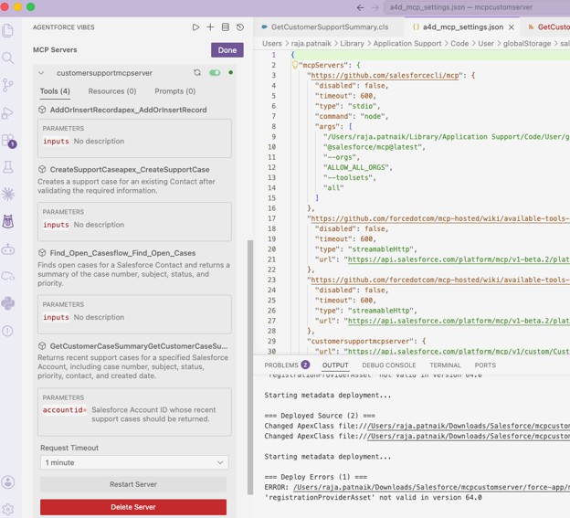This screenshot has width=570, height=518.
Task: Click the Application Support breadcrumb segment
Action: 407,44
